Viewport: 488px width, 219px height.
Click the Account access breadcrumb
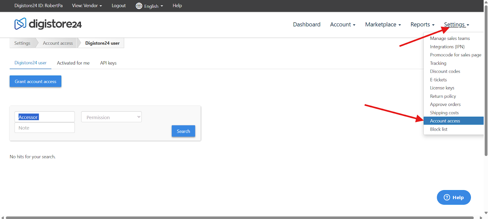(x=58, y=43)
